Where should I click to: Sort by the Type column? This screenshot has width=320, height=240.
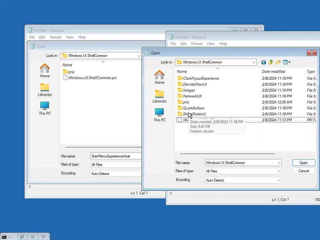310,72
